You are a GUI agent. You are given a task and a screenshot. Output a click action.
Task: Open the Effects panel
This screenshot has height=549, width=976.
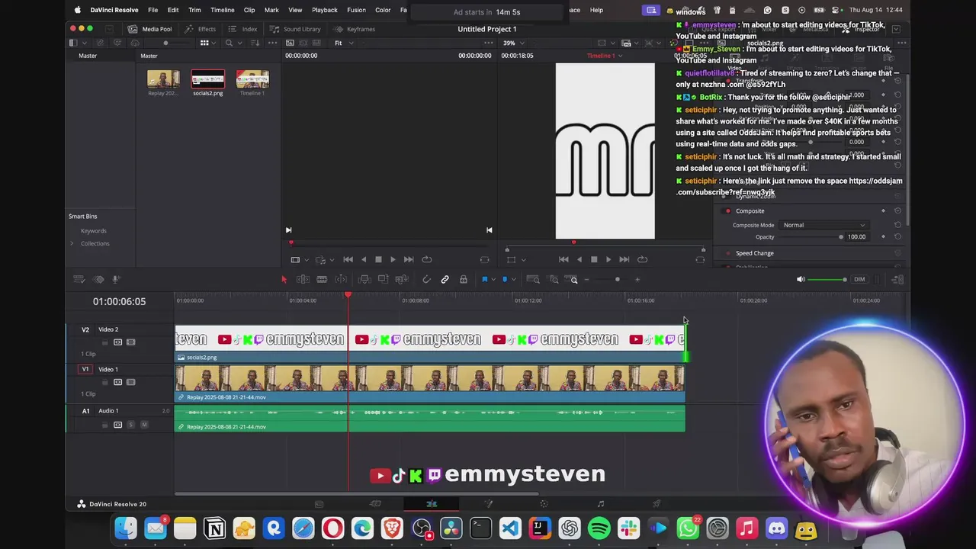[x=201, y=29]
